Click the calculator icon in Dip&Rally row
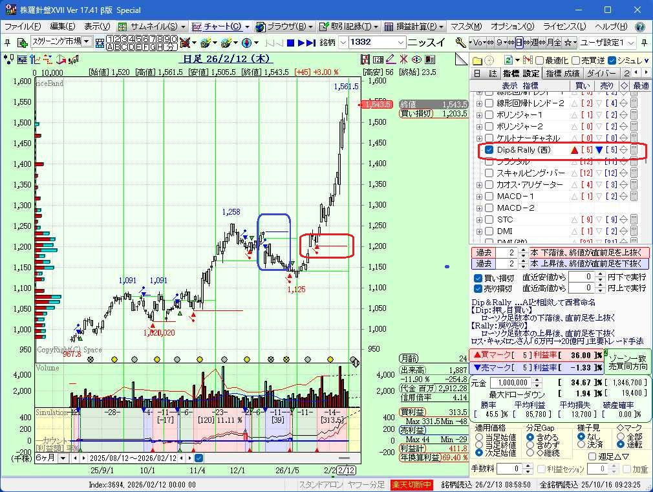 coord(634,150)
